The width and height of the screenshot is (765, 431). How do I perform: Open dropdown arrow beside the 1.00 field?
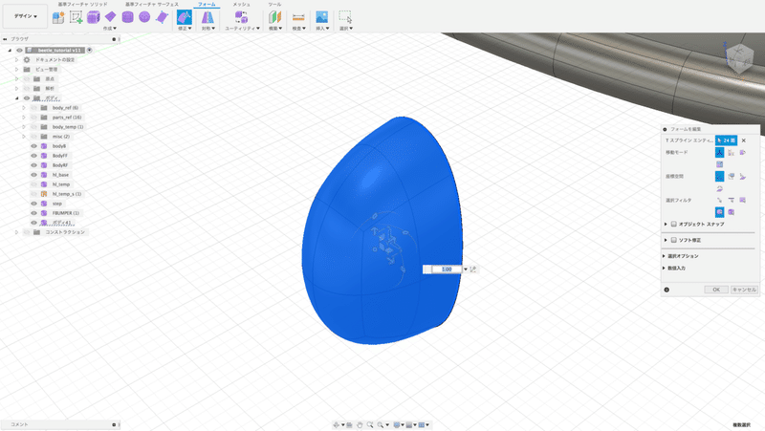coord(466,269)
